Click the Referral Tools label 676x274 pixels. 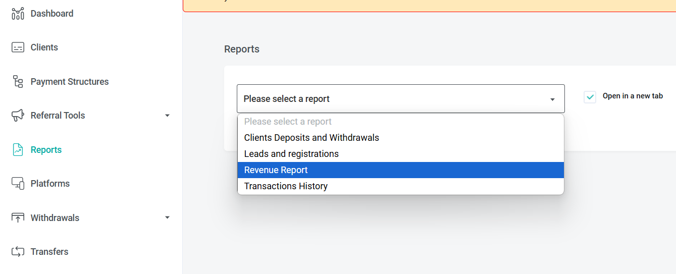click(x=58, y=116)
